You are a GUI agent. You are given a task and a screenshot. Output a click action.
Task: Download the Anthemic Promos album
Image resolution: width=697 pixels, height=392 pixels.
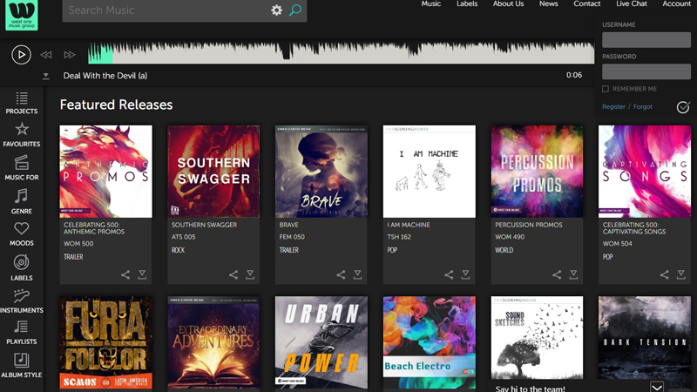pyautogui.click(x=142, y=274)
